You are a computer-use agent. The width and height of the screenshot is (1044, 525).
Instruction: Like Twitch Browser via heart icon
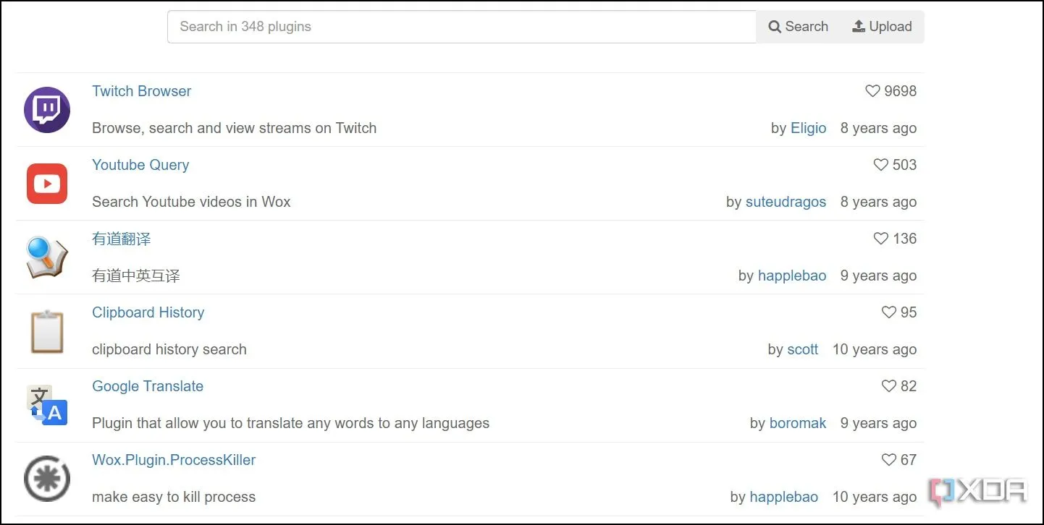(x=872, y=91)
